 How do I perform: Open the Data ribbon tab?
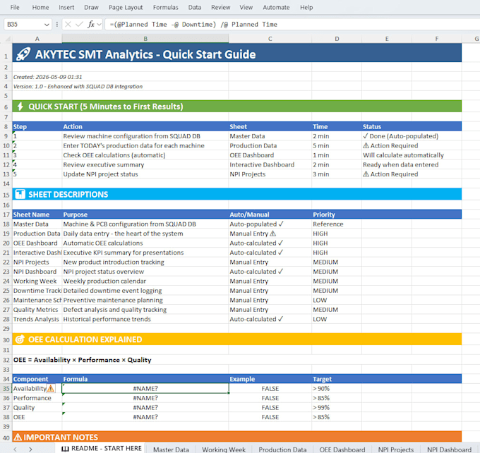click(x=195, y=7)
